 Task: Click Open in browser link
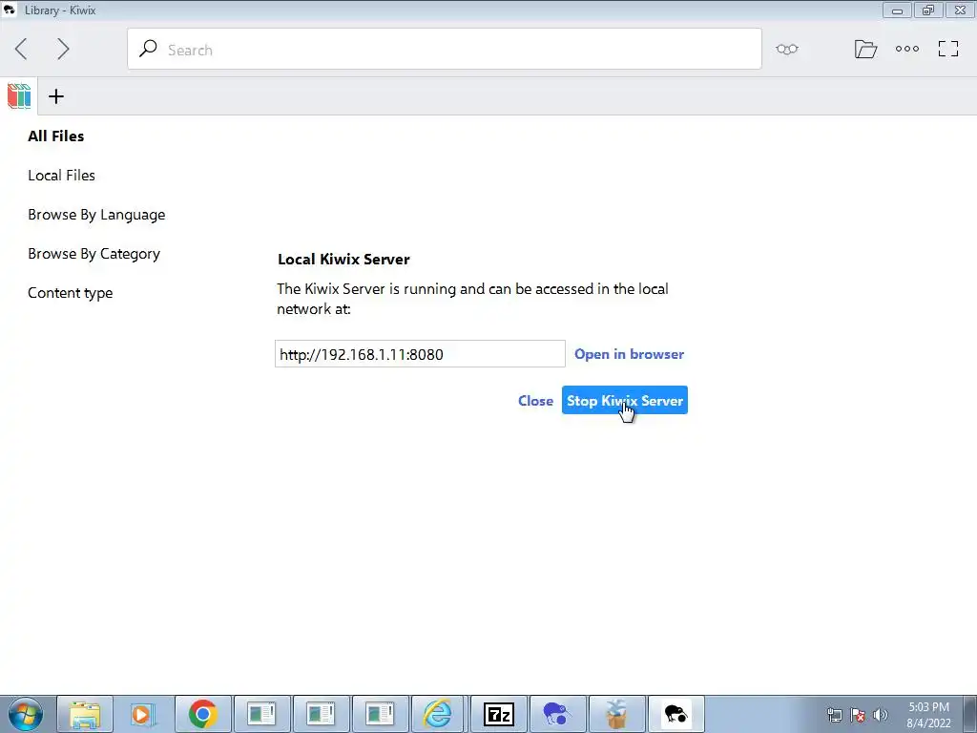point(630,354)
